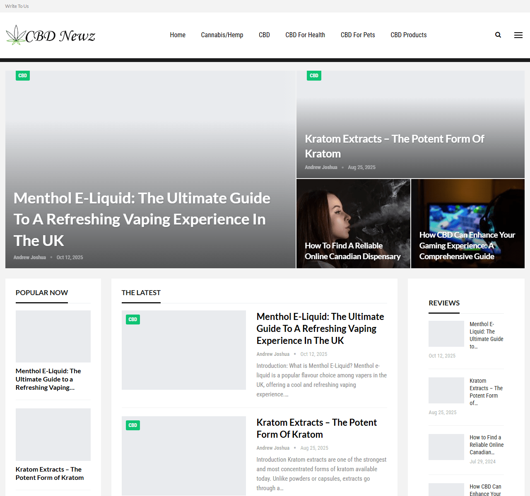Open the hamburger menu icon

pyautogui.click(x=518, y=35)
